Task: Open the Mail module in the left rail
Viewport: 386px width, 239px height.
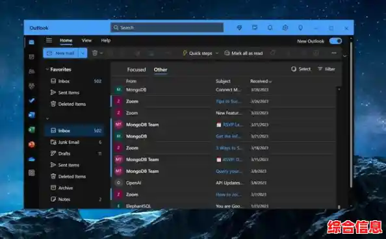Action: (x=31, y=42)
